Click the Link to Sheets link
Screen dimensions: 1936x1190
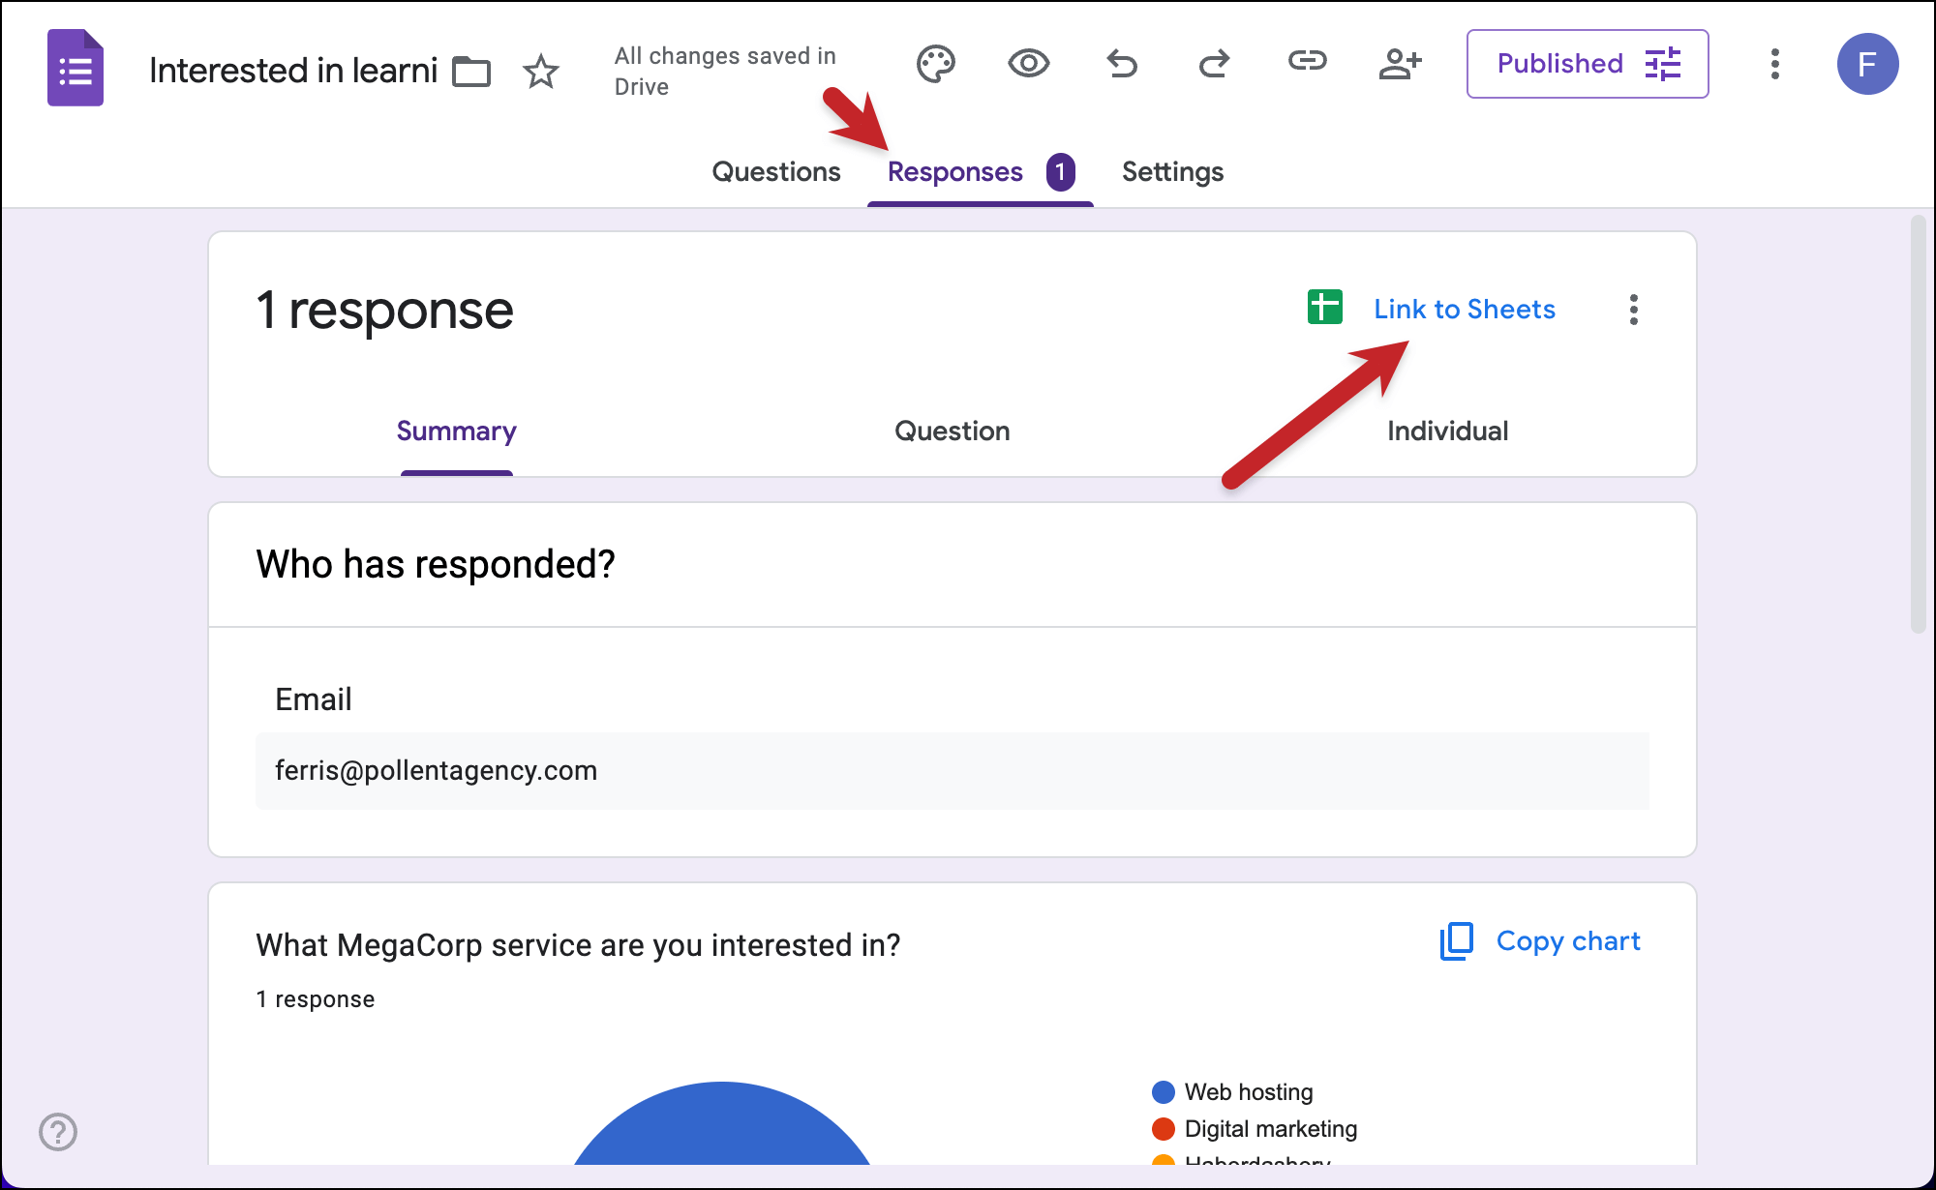click(x=1465, y=309)
